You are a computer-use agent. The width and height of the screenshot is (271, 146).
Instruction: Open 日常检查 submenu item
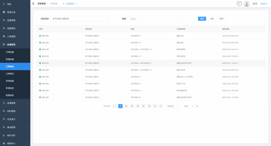tap(10, 52)
